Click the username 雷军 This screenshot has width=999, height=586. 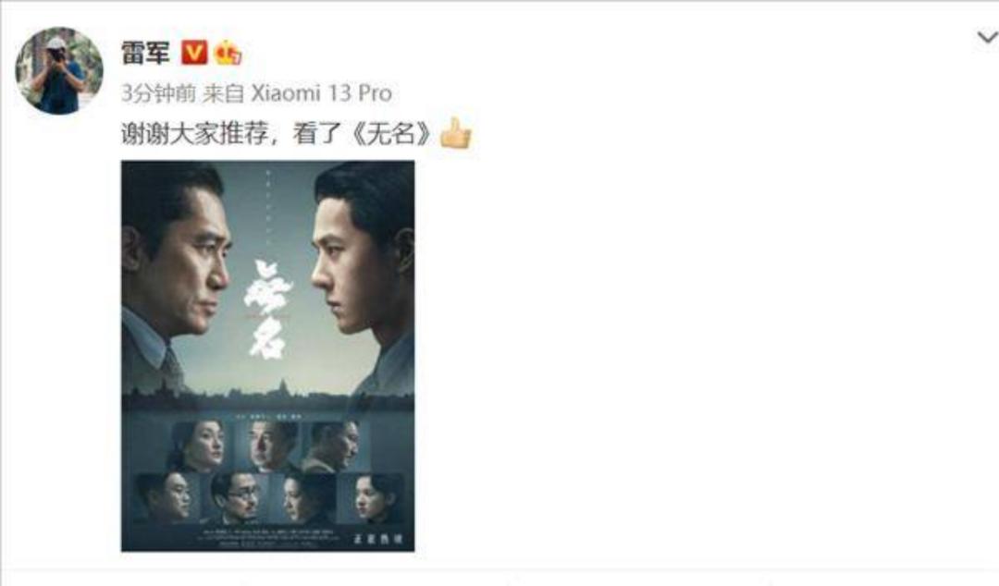click(x=146, y=53)
